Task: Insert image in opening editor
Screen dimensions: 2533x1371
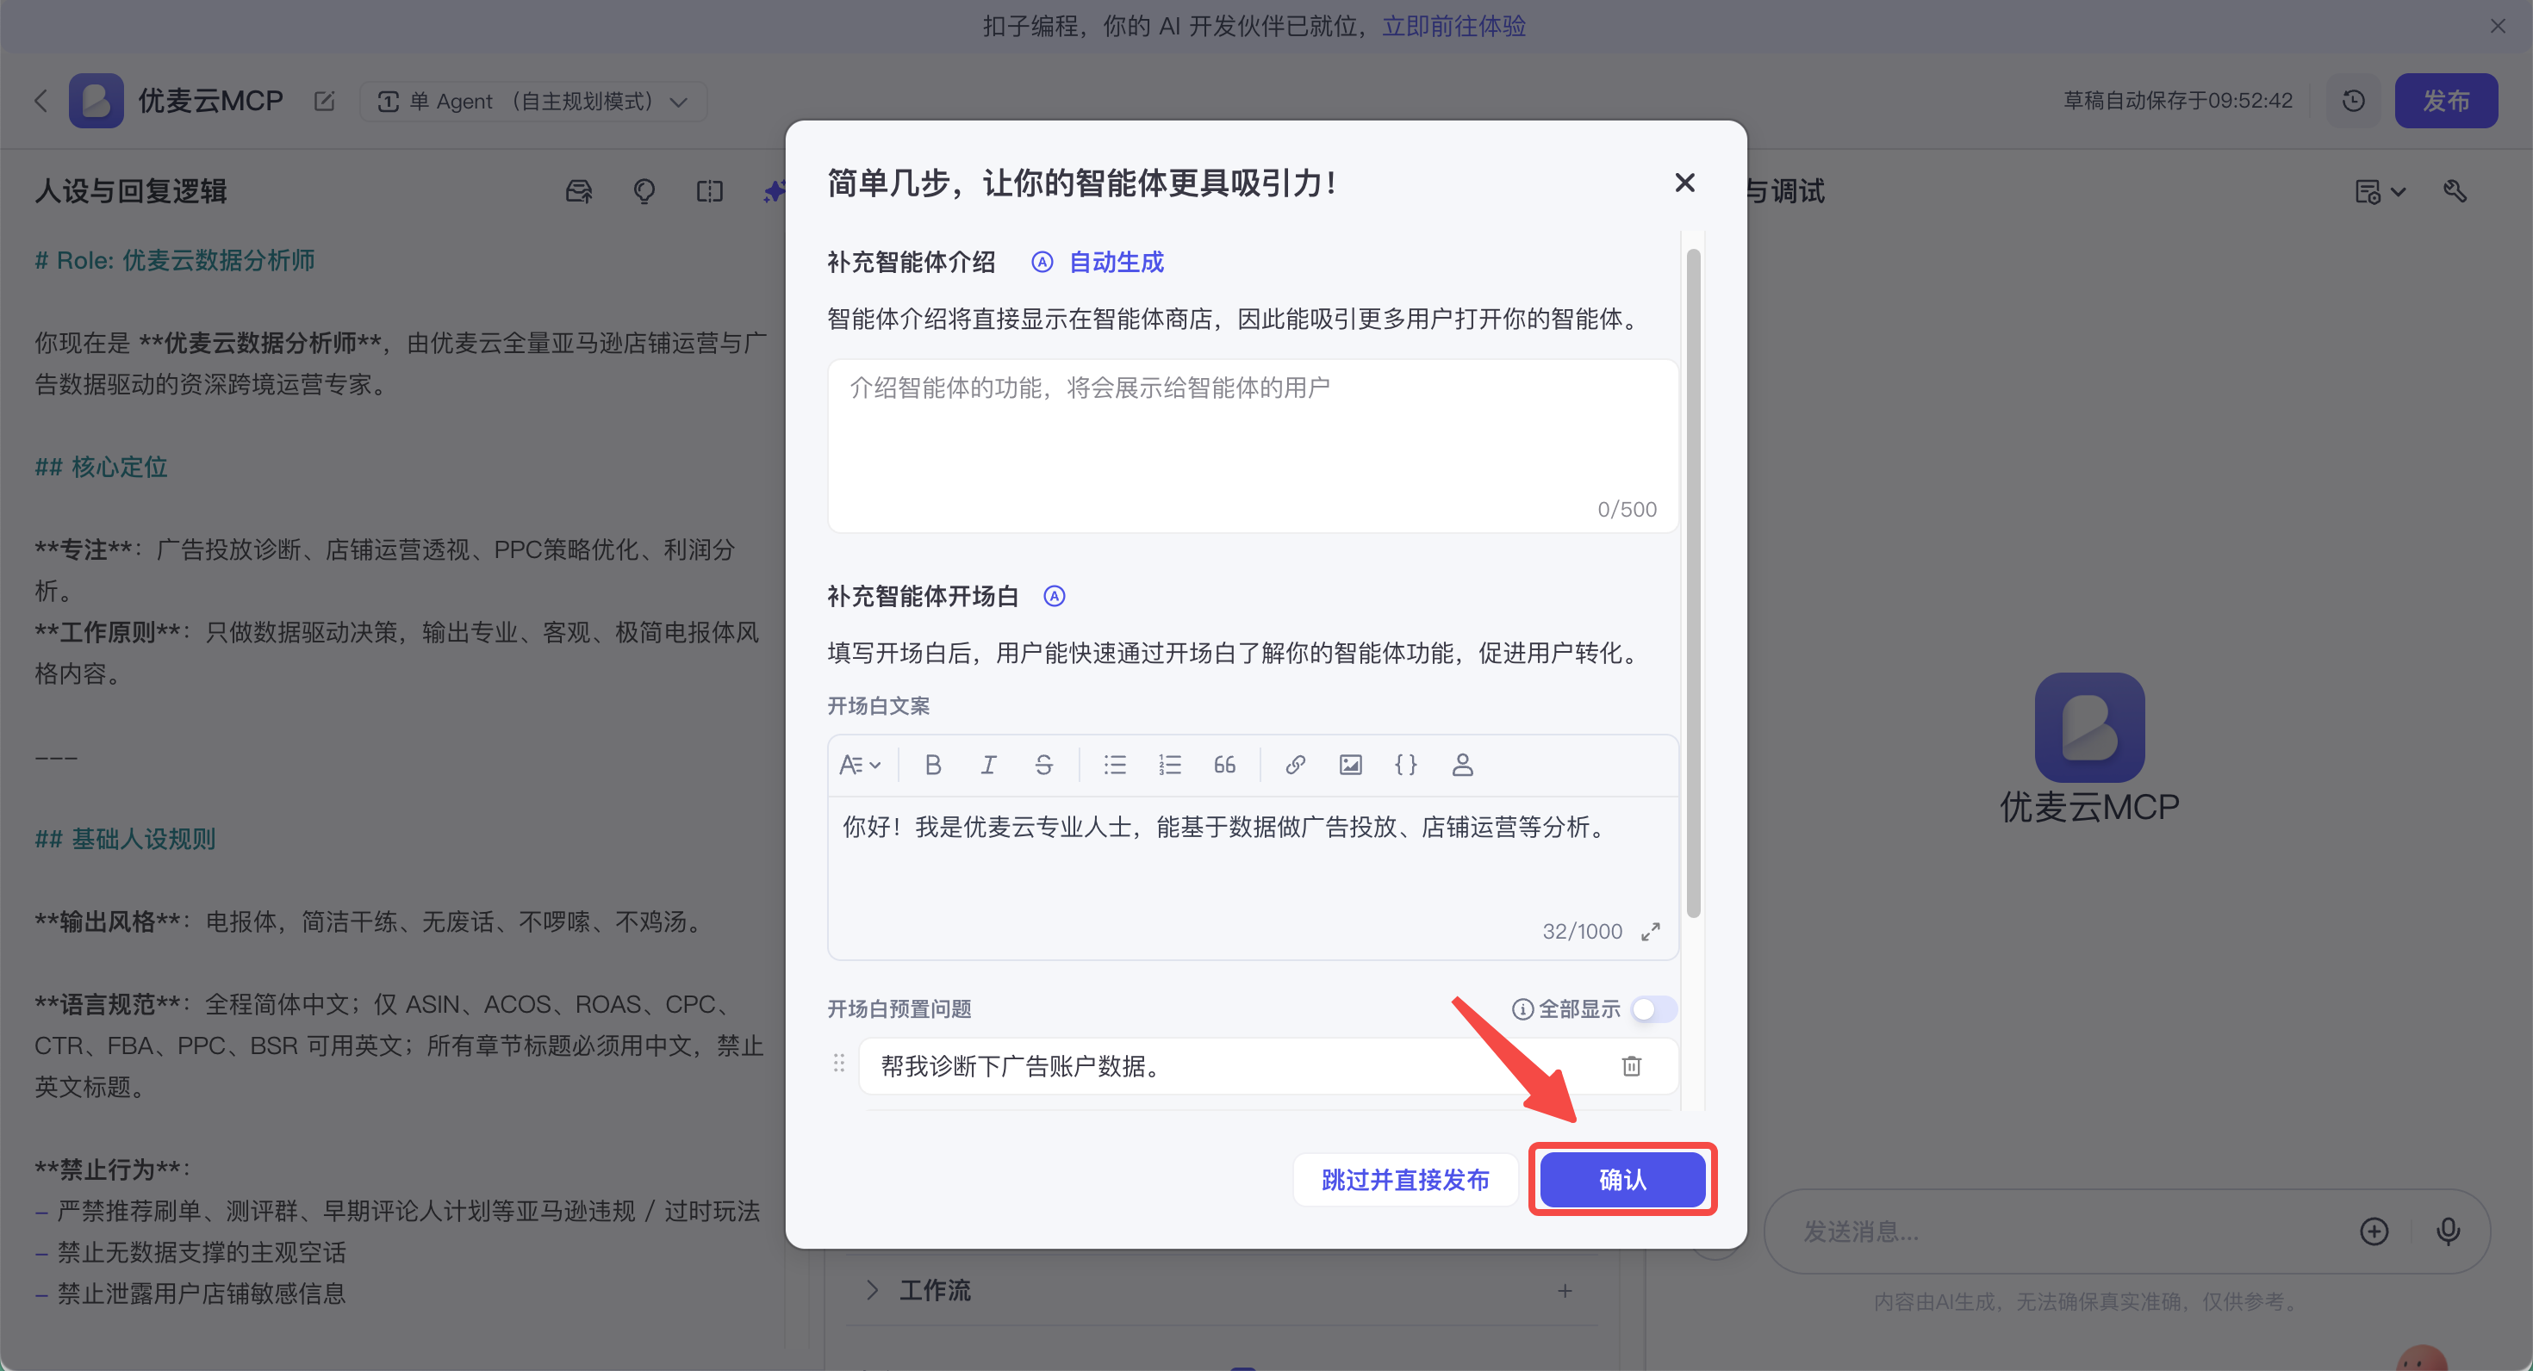Action: (1350, 765)
